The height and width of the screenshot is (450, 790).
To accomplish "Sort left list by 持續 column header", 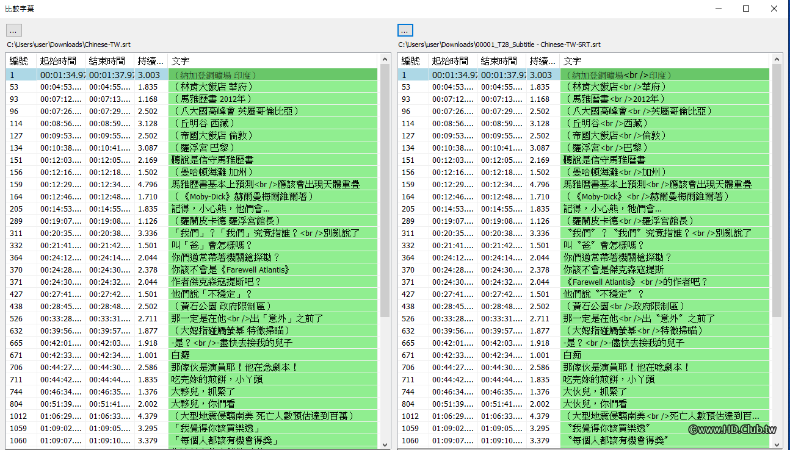I will (x=150, y=60).
